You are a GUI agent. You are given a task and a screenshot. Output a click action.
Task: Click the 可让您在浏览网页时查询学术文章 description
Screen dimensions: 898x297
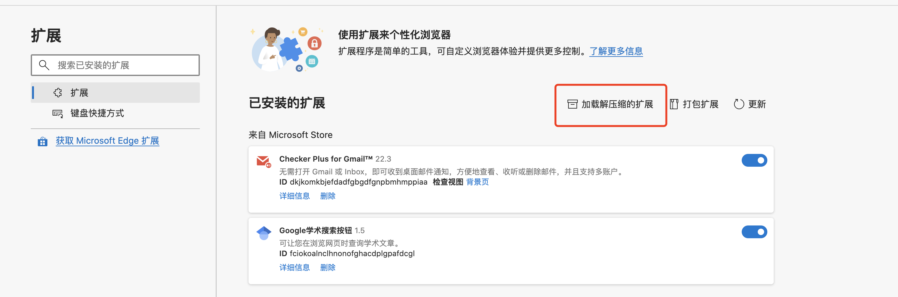click(340, 243)
